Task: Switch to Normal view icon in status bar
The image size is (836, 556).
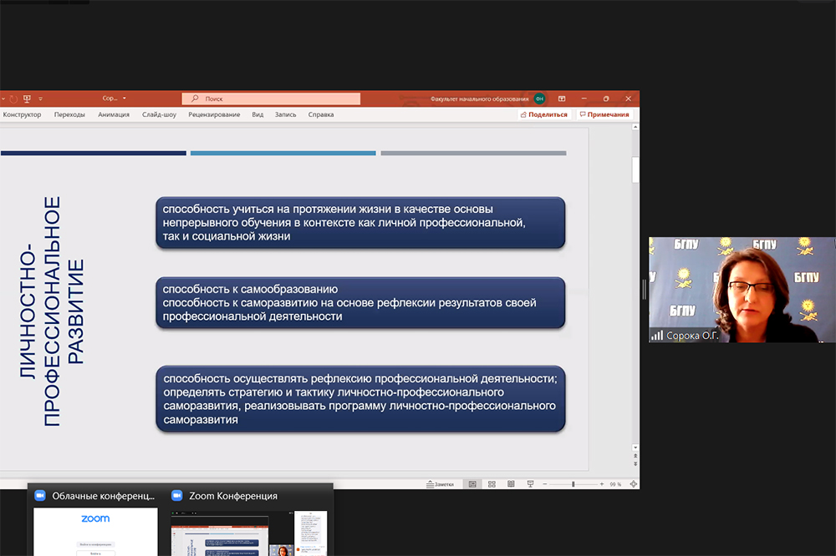Action: pos(472,484)
